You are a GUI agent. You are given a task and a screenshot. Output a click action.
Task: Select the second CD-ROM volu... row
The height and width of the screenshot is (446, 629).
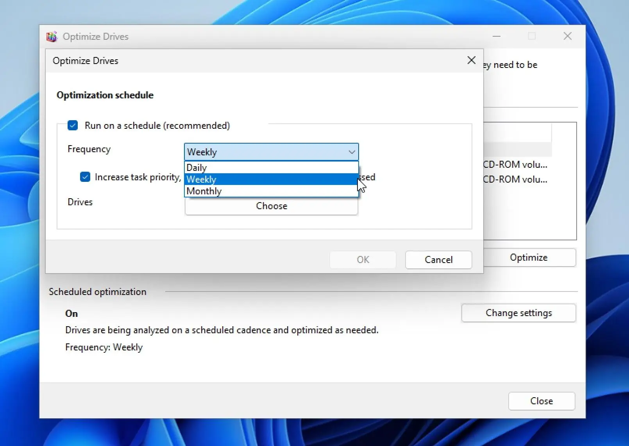click(515, 179)
